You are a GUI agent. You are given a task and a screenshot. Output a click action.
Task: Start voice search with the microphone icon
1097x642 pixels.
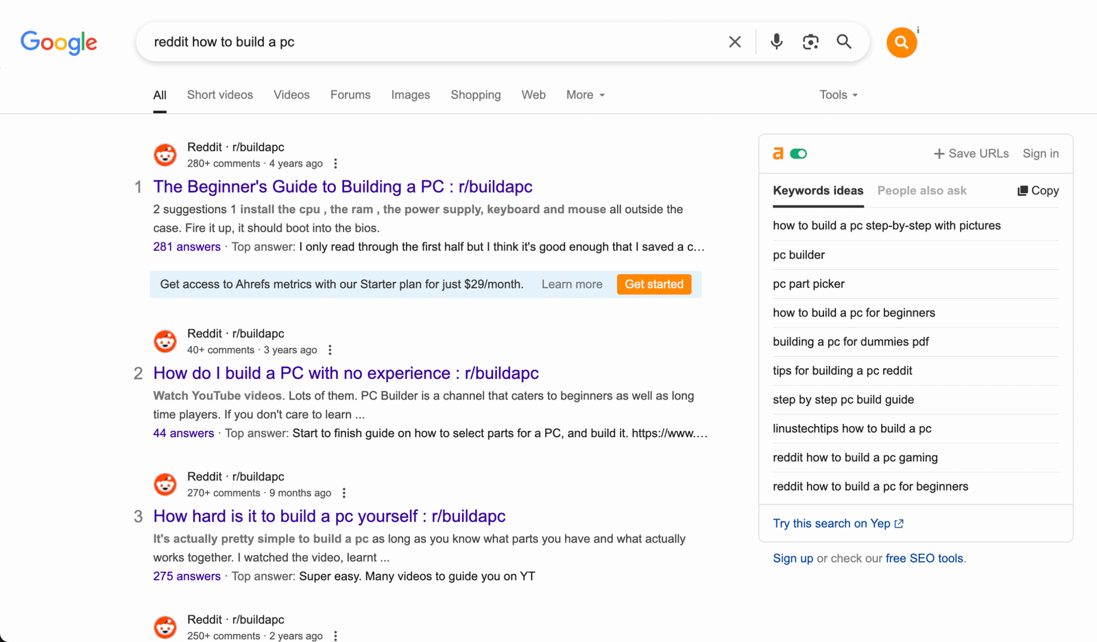coord(776,42)
